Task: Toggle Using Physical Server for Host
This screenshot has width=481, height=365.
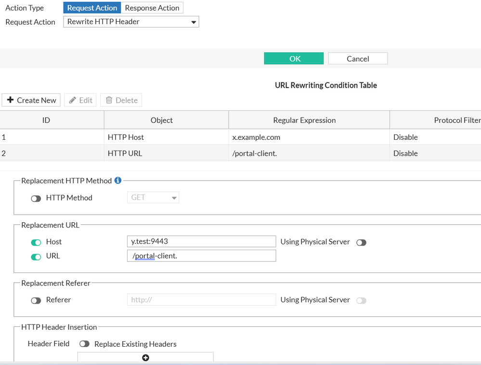Action: coord(361,243)
